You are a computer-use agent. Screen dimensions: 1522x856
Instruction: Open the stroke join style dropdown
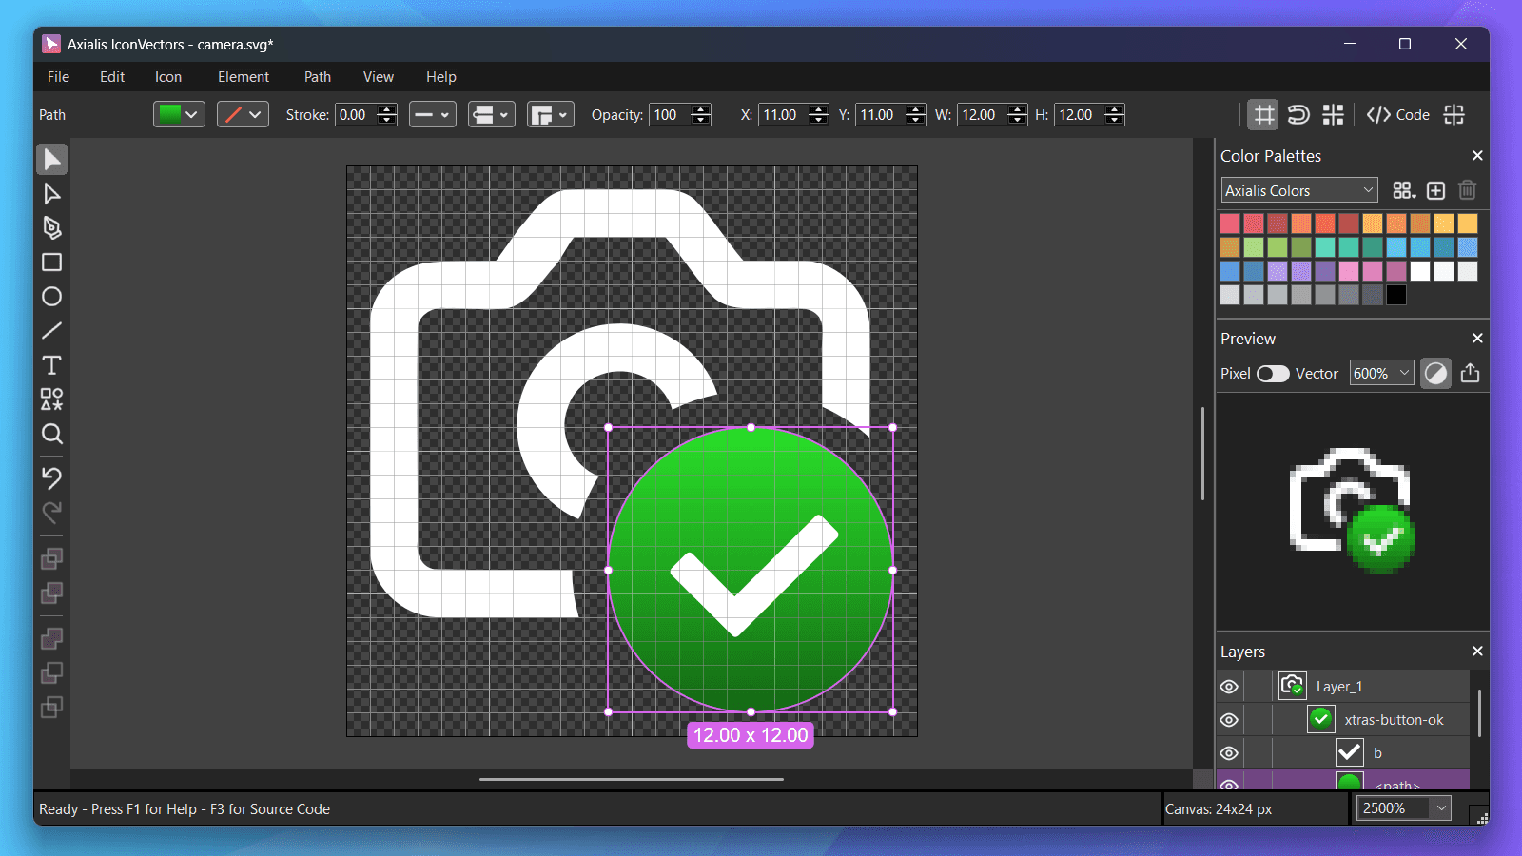[551, 115]
